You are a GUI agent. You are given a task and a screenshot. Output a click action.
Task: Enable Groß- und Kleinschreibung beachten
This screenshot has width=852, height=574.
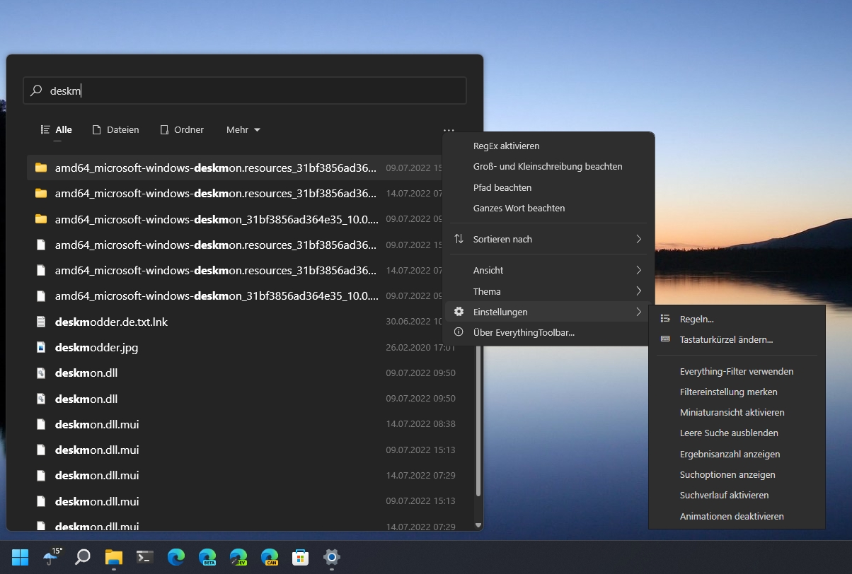[x=547, y=167]
